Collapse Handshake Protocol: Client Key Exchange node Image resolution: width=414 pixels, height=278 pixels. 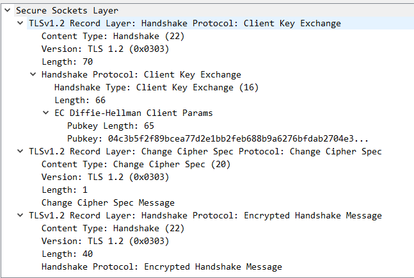[x=33, y=74]
